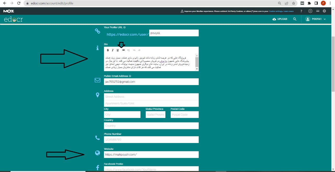Open the Cookie settings link in the Mozbar notice
The height and width of the screenshot is (172, 335).
pos(276,11)
